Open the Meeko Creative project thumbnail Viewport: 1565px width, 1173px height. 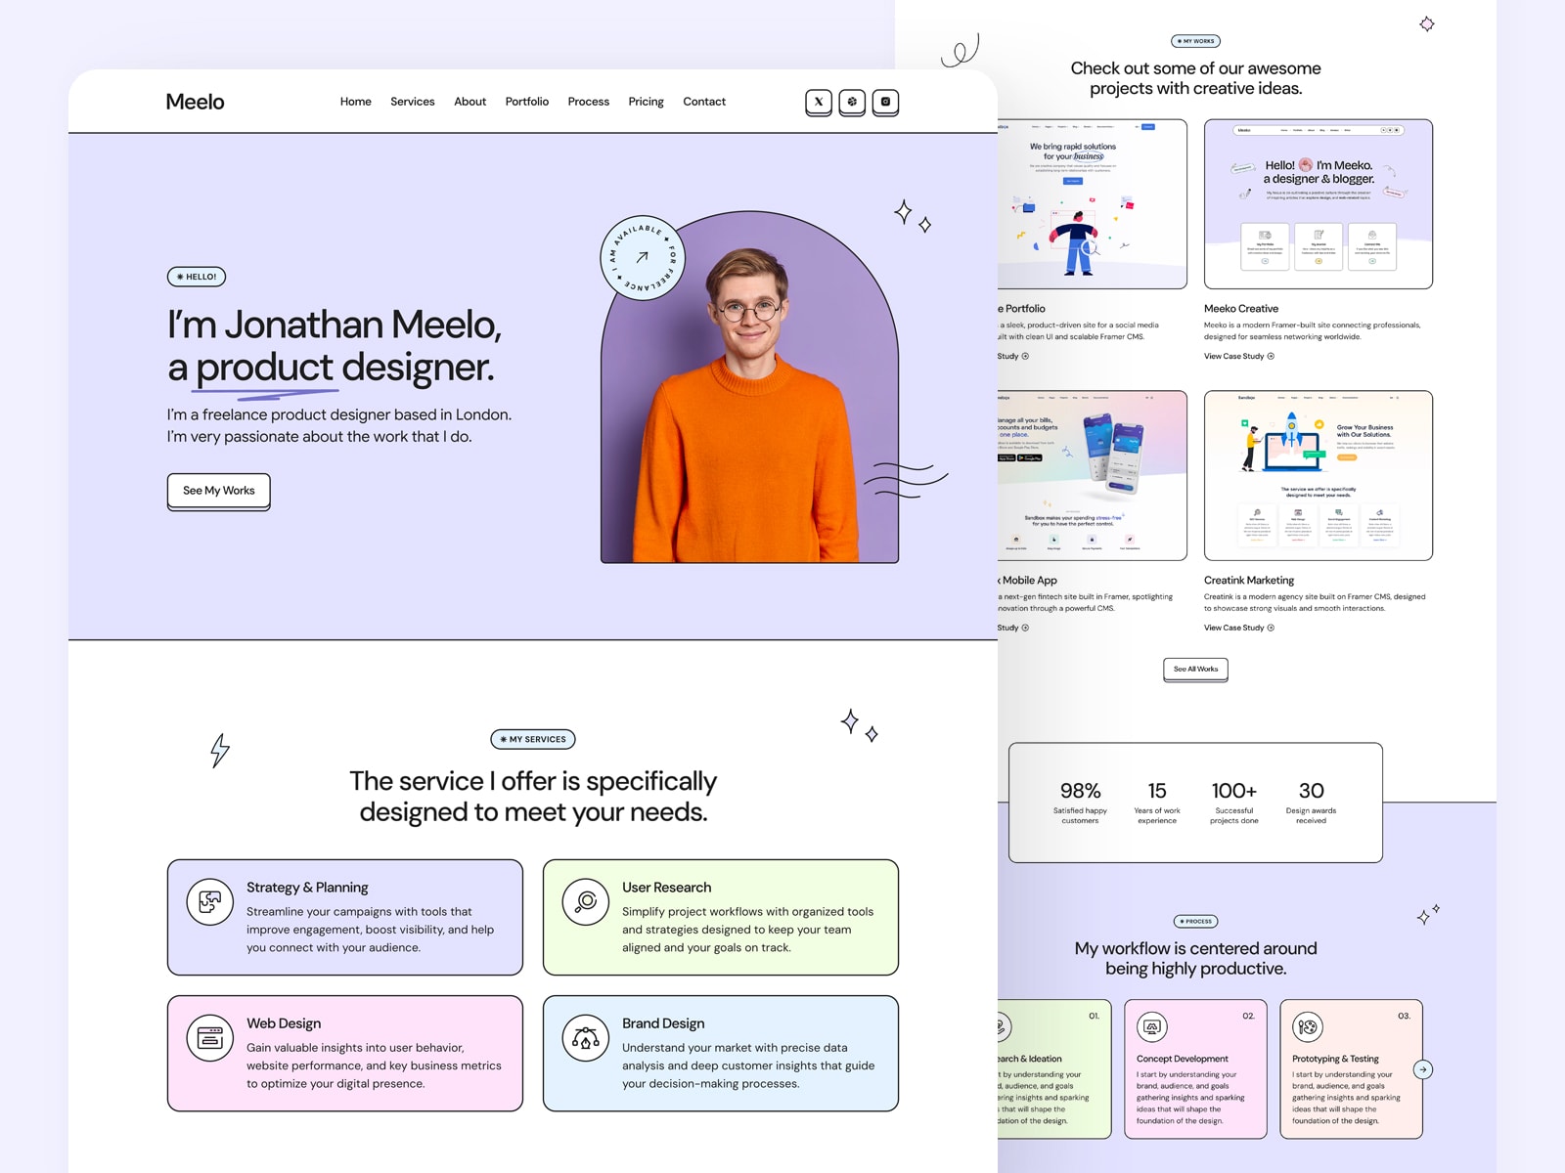click(x=1319, y=204)
